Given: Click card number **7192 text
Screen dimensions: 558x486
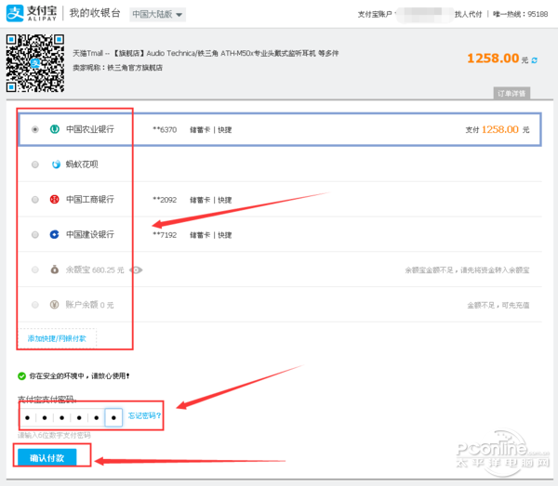Looking at the screenshot, I should click(165, 235).
